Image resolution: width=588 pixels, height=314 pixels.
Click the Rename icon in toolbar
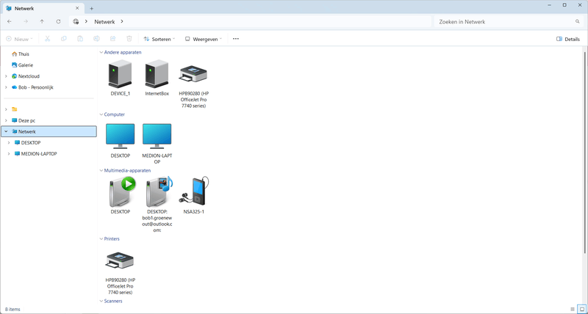tap(96, 39)
